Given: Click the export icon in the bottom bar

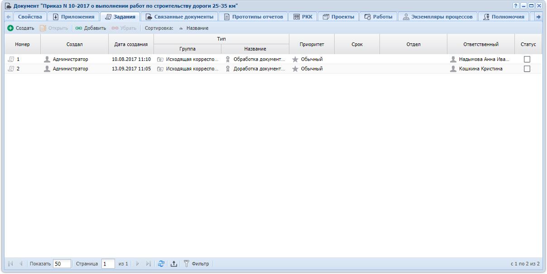Looking at the screenshot, I should pyautogui.click(x=174, y=264).
